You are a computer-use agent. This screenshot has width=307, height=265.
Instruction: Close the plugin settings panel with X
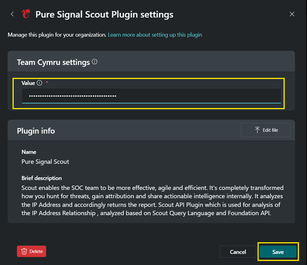click(x=292, y=14)
